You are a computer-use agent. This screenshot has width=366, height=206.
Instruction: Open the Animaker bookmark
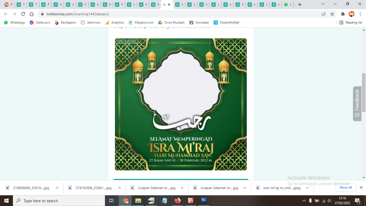199,23
